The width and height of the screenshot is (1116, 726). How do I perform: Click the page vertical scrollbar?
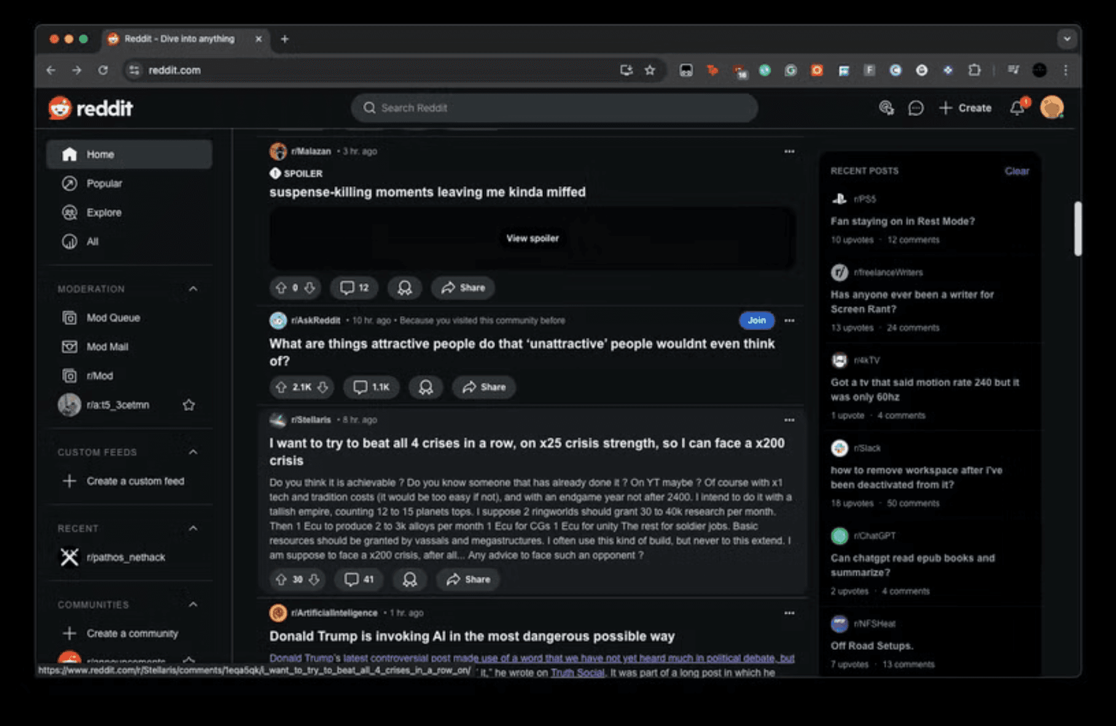(1077, 228)
